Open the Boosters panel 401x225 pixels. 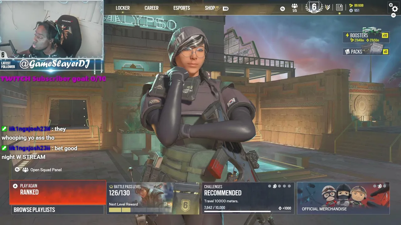point(366,37)
